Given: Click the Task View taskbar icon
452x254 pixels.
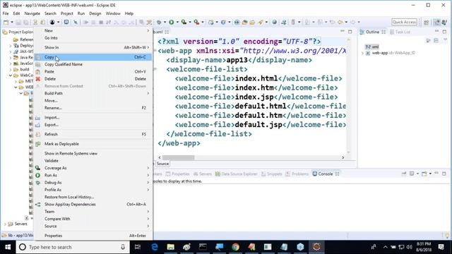Looking at the screenshot, I should point(138,247).
